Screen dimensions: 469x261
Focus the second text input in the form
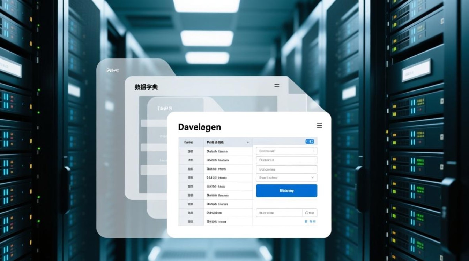[286, 160]
